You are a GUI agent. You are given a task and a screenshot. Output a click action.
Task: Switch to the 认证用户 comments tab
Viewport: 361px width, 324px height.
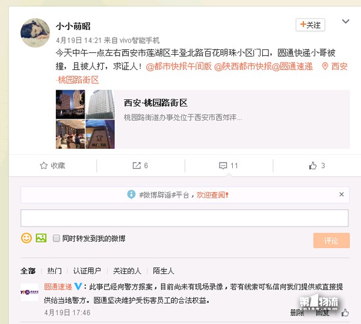point(87,271)
